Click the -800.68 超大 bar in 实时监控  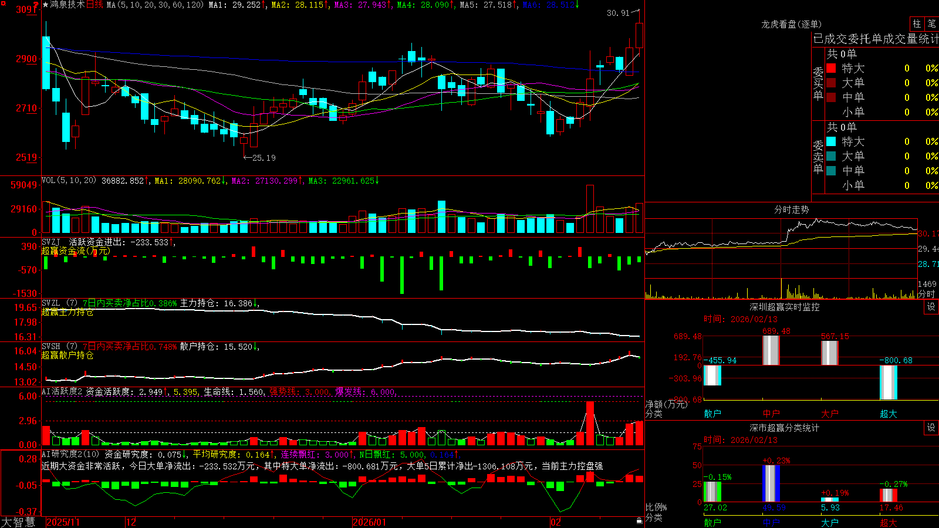(889, 383)
